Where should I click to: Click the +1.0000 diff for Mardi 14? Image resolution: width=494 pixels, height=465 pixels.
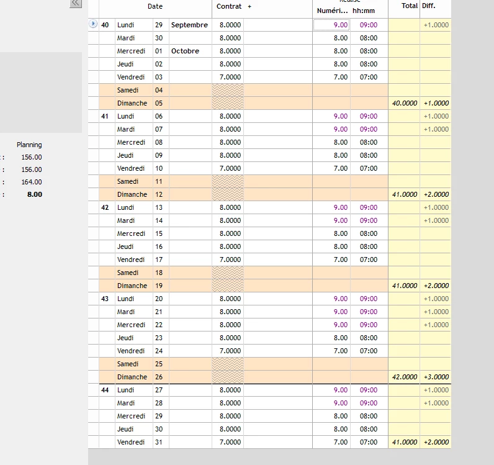point(436,220)
